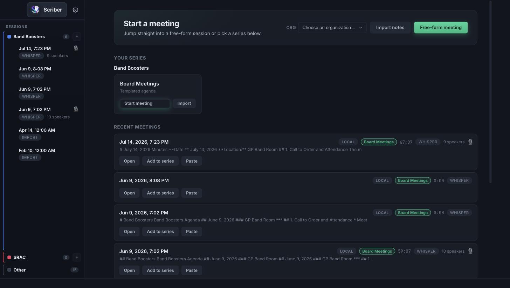Viewport: 510px width, 288px height.
Task: Click microphone icon on Jun 9 10-speakers session
Action: [76, 109]
